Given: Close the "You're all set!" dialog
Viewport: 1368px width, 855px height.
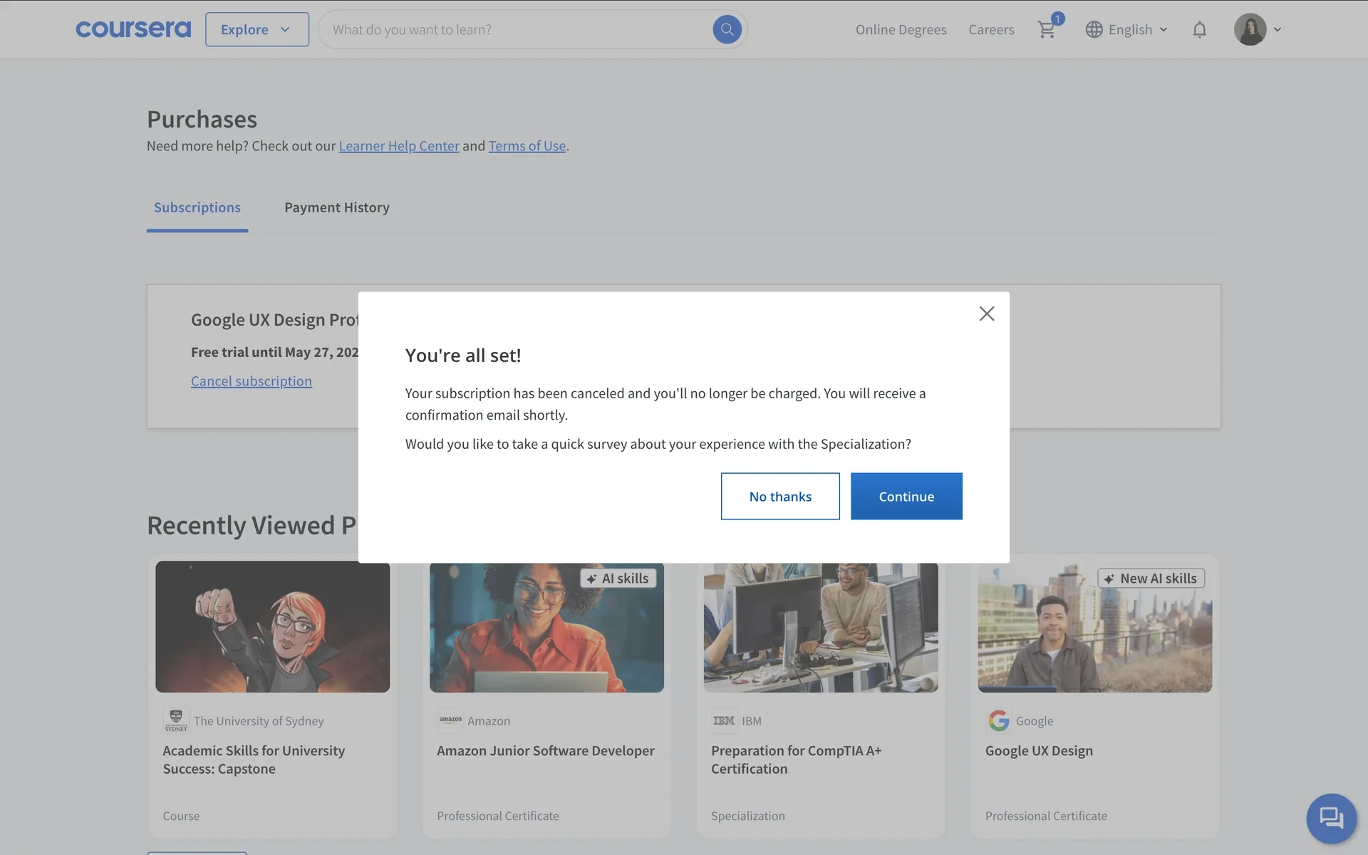Looking at the screenshot, I should (x=986, y=313).
